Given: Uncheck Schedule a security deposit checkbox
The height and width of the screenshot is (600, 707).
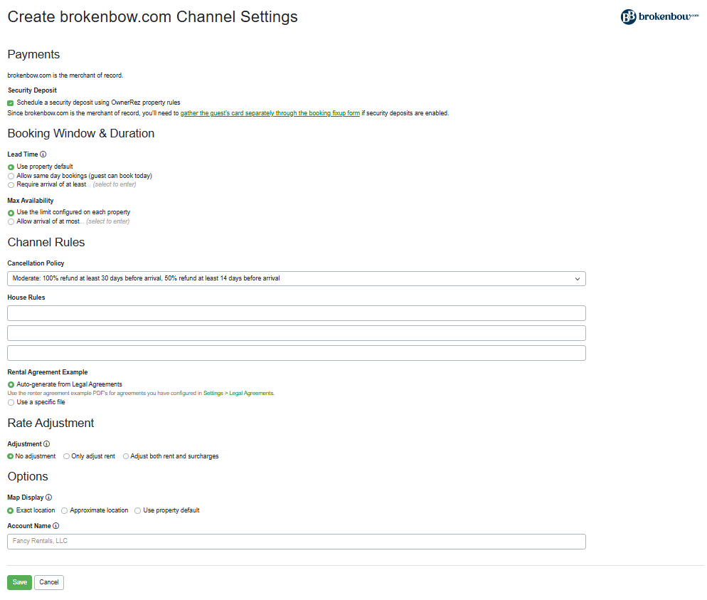Looking at the screenshot, I should pyautogui.click(x=11, y=103).
